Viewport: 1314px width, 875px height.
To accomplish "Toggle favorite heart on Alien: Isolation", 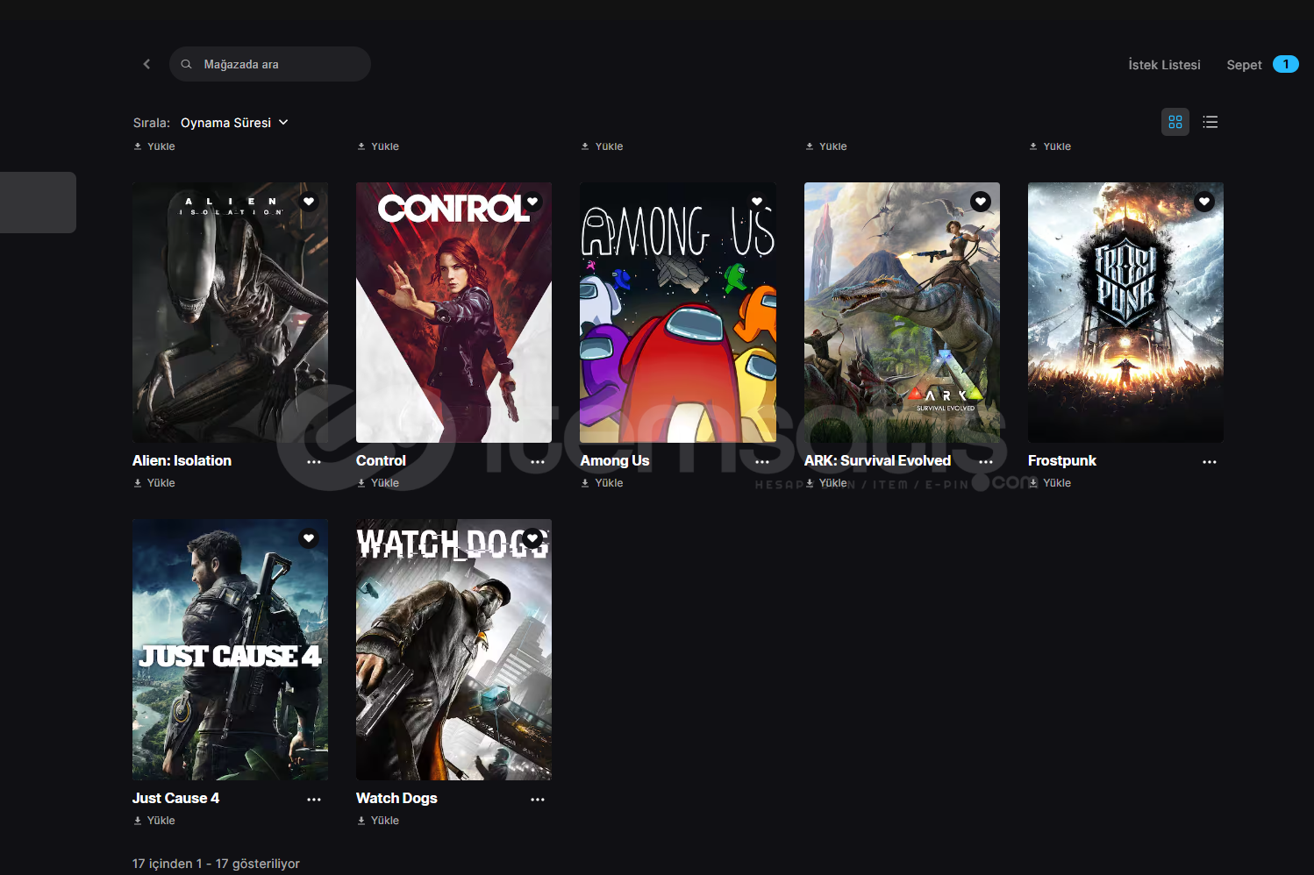I will pyautogui.click(x=309, y=202).
